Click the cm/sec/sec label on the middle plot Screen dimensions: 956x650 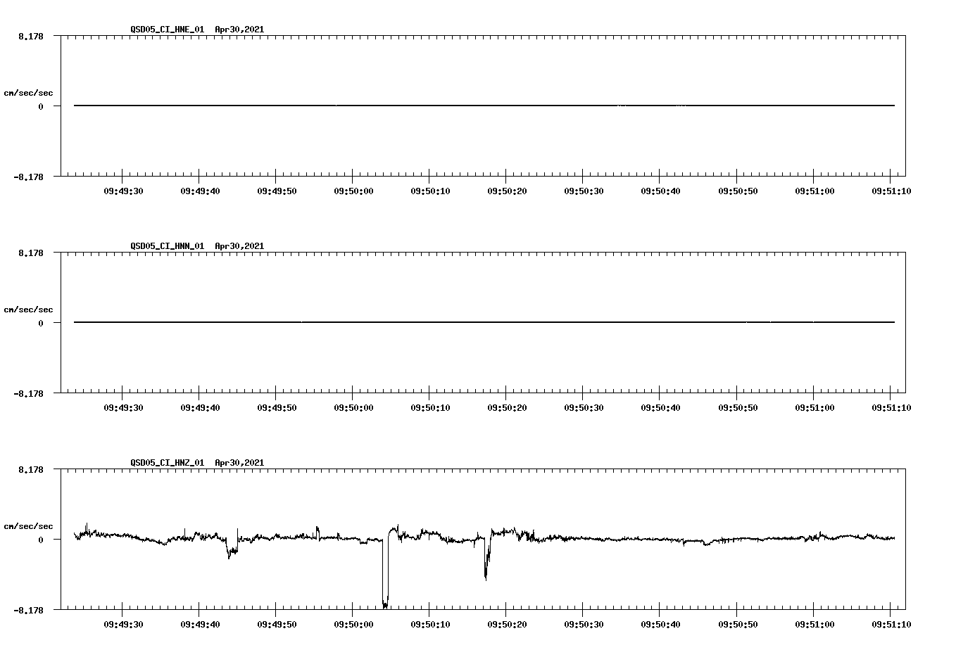tap(29, 309)
